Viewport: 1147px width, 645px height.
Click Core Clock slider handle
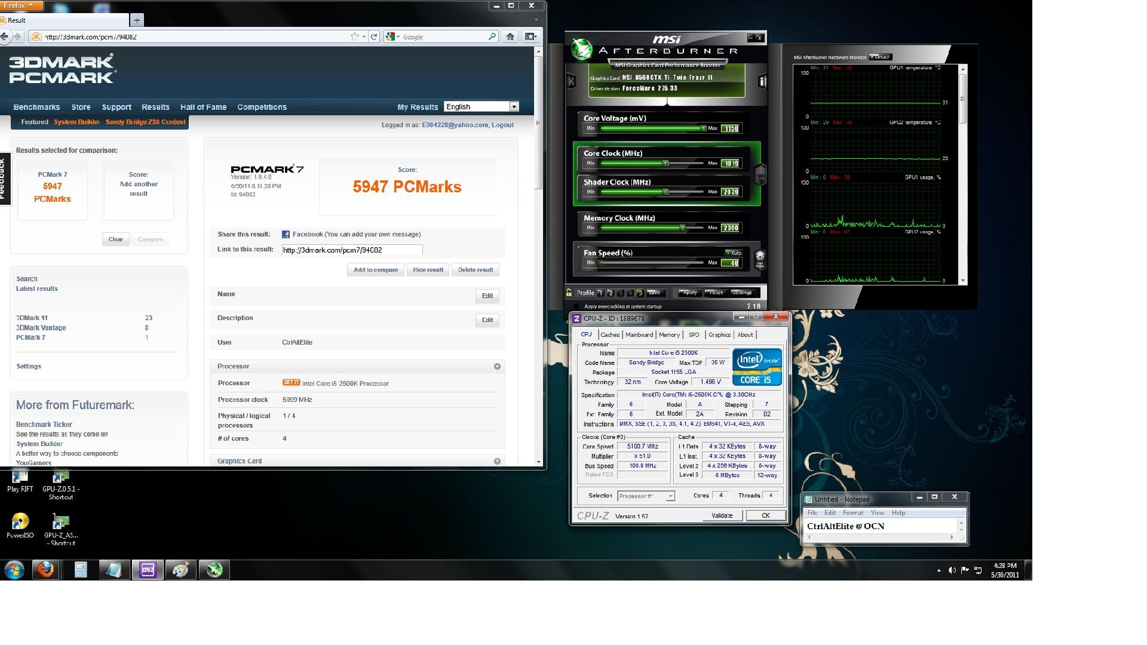665,163
